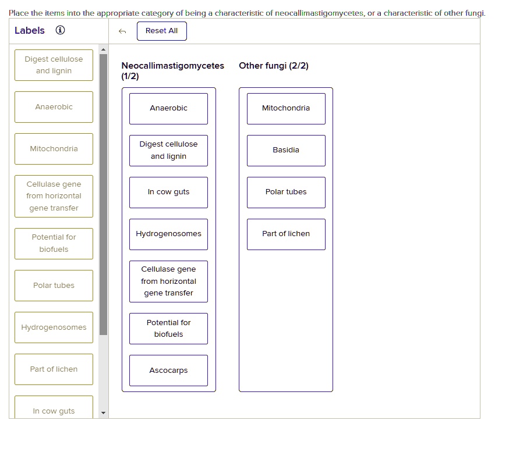The image size is (509, 463).
Task: Click the Reset All button
Action: (162, 31)
